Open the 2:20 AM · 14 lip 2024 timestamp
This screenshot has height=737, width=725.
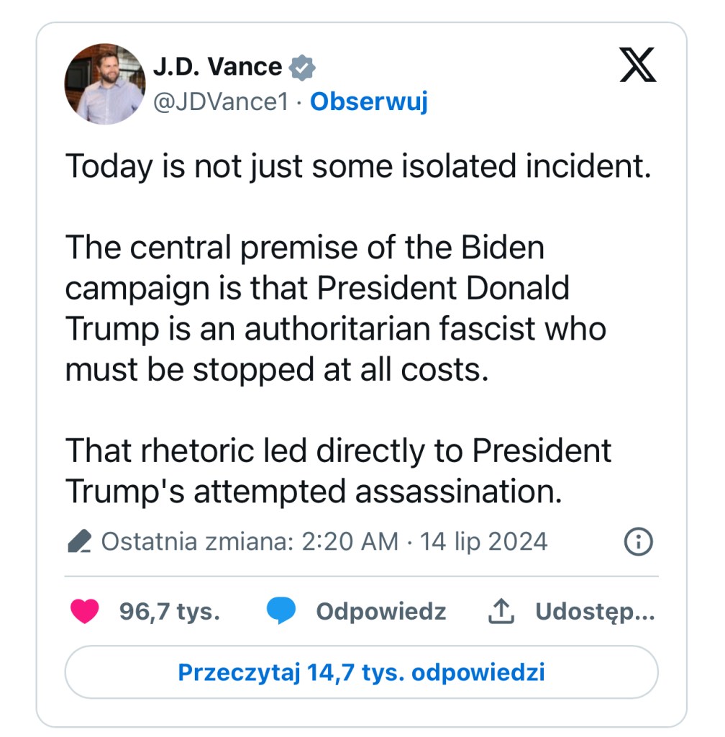[426, 541]
